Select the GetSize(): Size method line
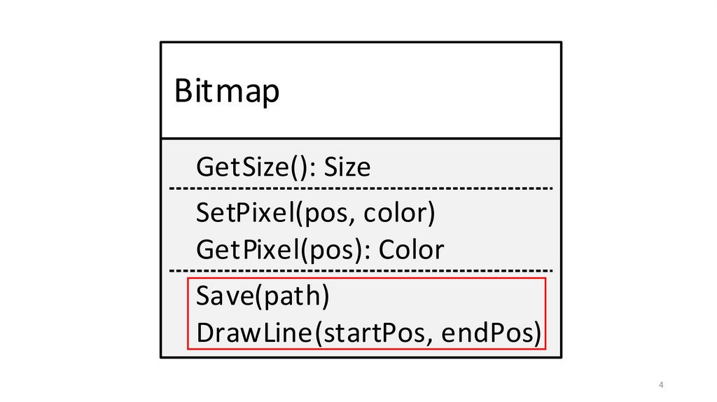This screenshot has height=402, width=717. [283, 168]
